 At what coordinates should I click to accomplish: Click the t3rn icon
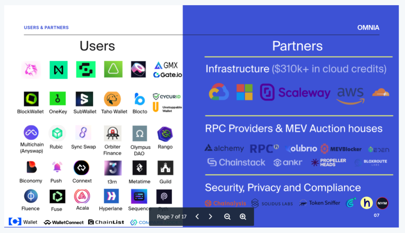click(113, 168)
